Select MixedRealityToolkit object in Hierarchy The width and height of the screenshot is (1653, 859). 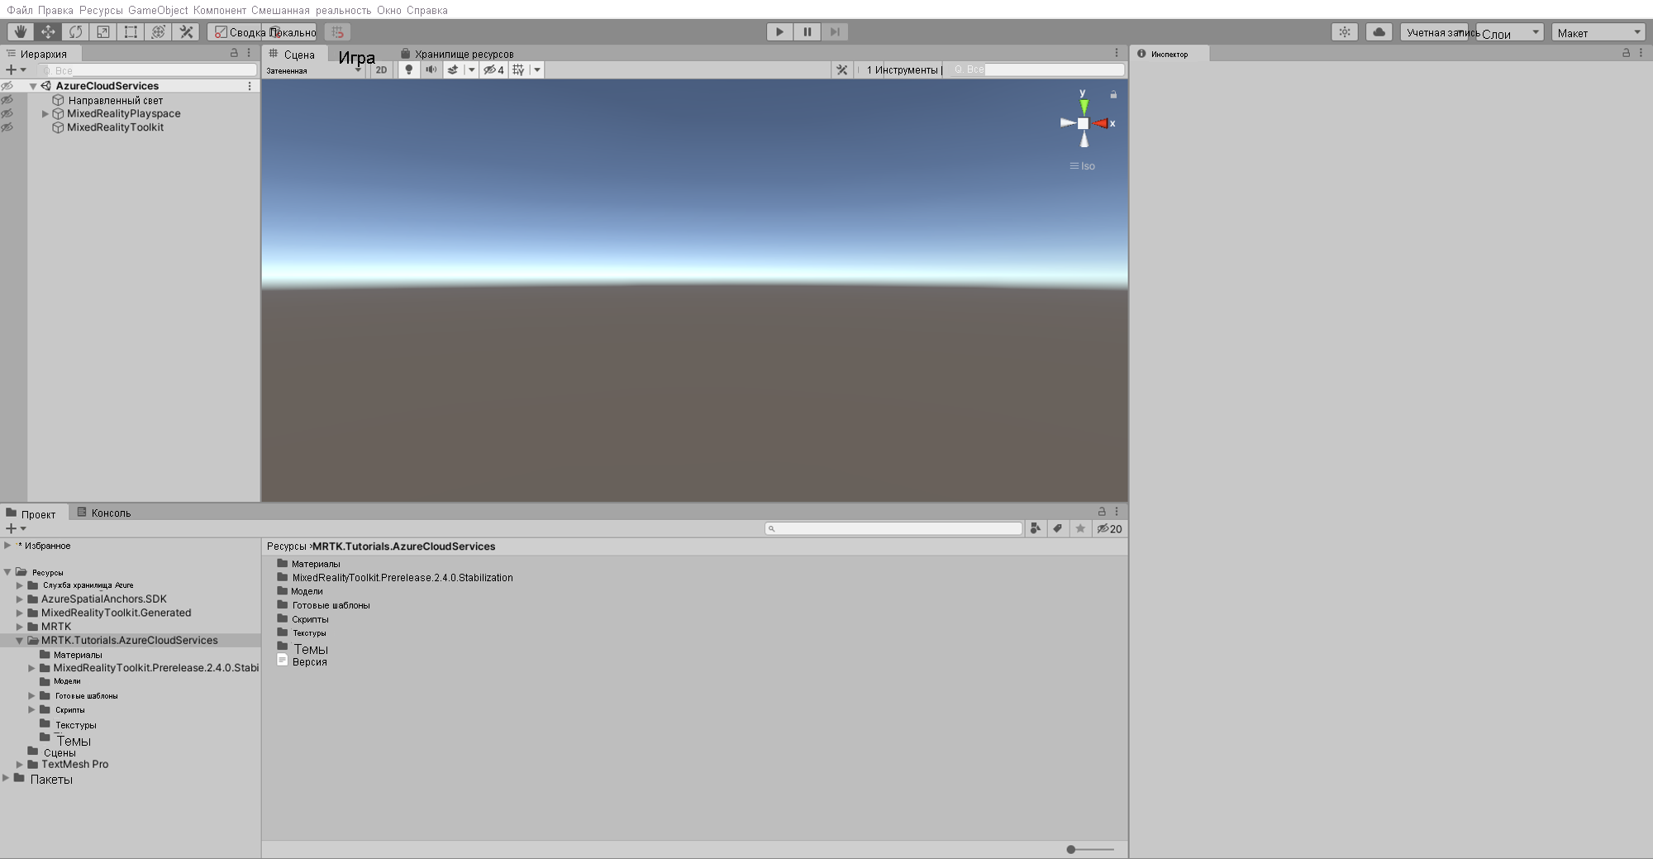(115, 127)
